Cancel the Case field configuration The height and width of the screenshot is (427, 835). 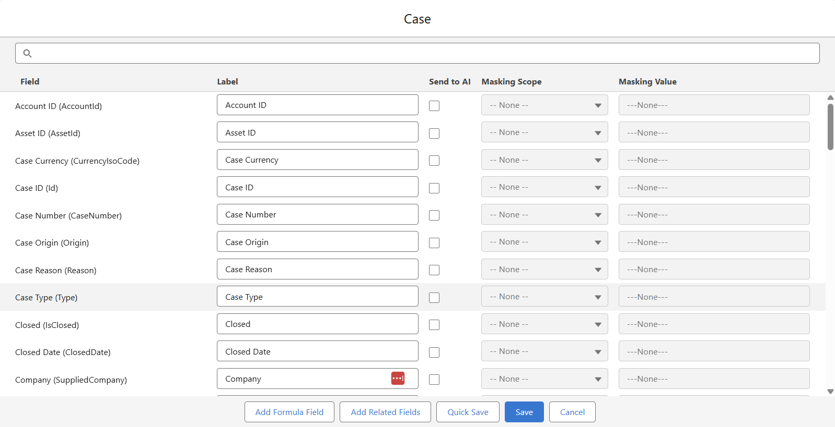[x=572, y=412]
